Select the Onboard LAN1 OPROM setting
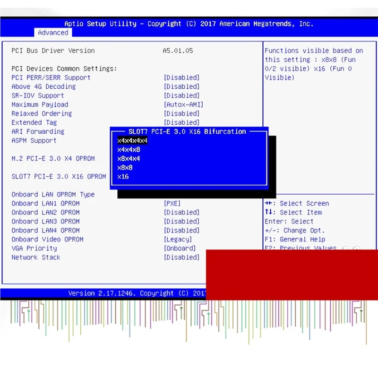Screen dimensions: 378x378 (45, 204)
